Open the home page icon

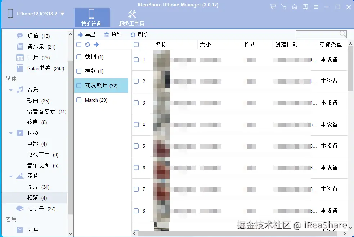[x=295, y=6]
